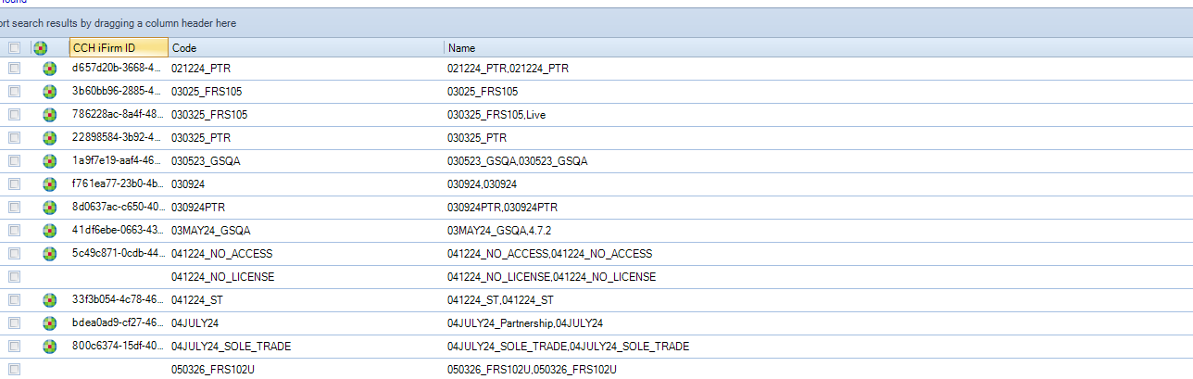This screenshot has height=379, width=1193.
Task: Select name cell 041224_NO_ACCESS,041224_NO_ACCESS
Action: click(818, 254)
